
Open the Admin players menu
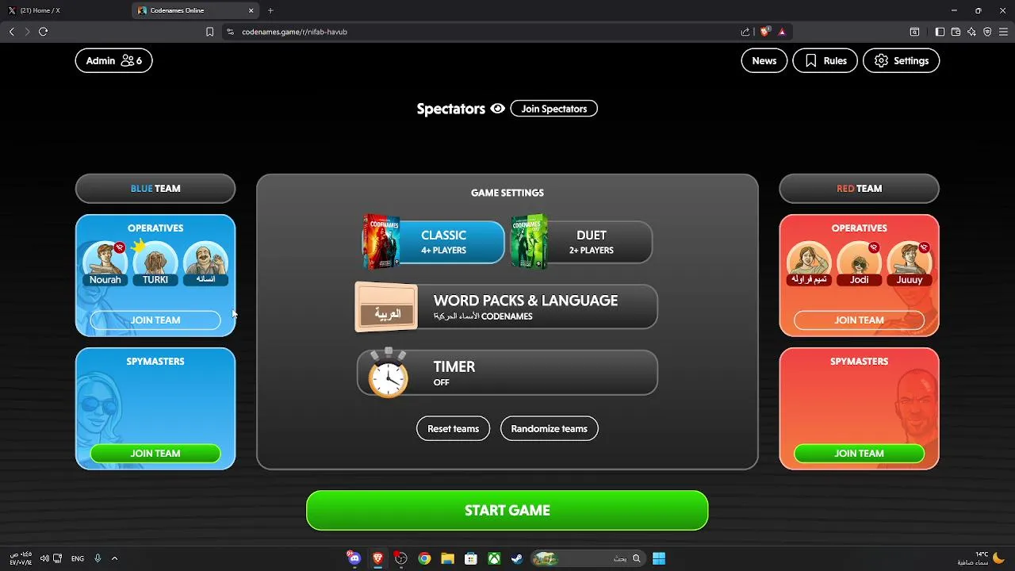113,60
